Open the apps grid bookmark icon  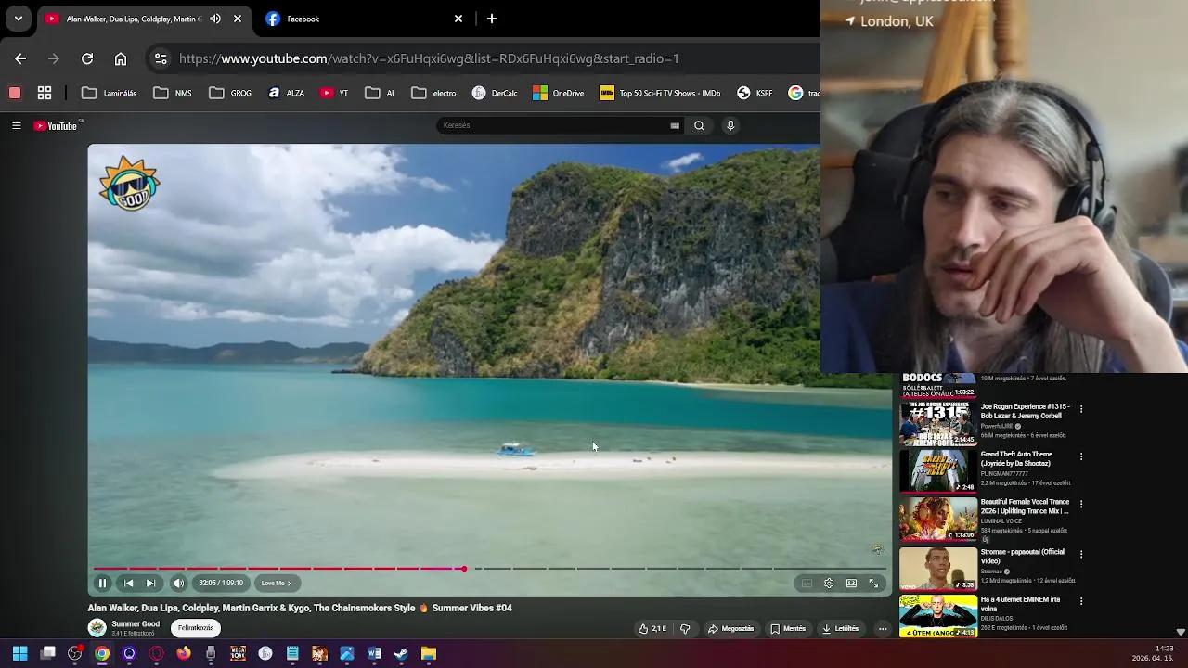pos(45,93)
